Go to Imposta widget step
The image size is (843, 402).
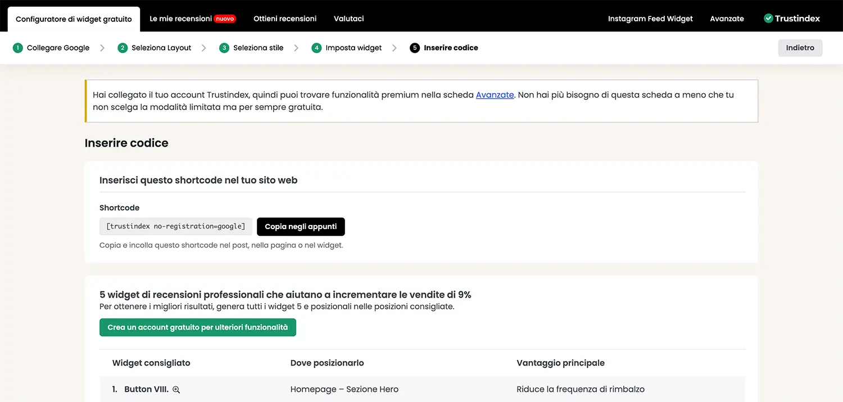(x=353, y=48)
